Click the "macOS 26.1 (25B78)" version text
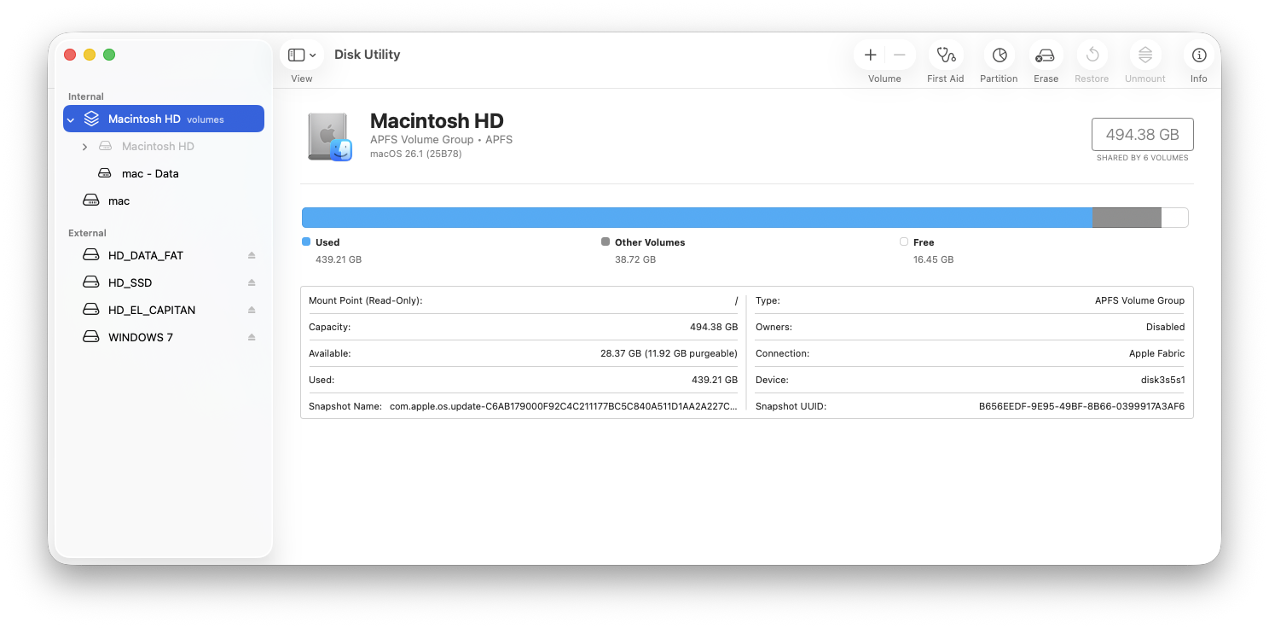 click(414, 154)
